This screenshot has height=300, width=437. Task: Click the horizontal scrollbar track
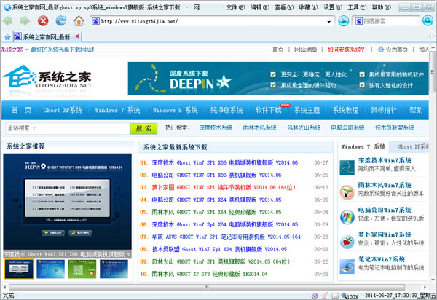click(207, 287)
